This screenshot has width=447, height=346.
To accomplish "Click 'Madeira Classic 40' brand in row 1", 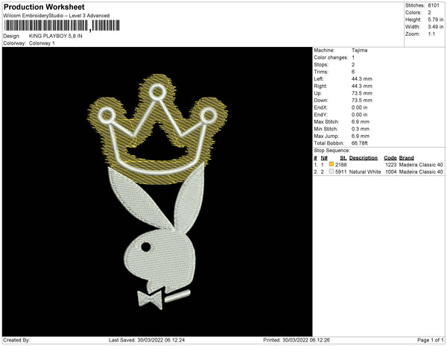I will click(x=421, y=165).
